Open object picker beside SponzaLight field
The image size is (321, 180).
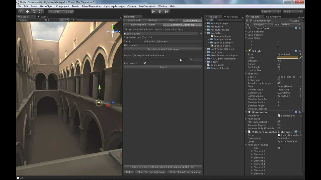pos(201,33)
